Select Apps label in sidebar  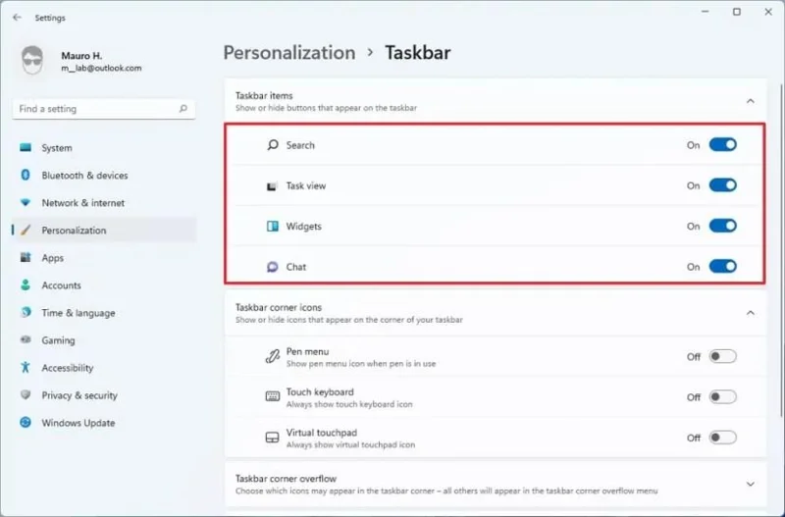[53, 258]
